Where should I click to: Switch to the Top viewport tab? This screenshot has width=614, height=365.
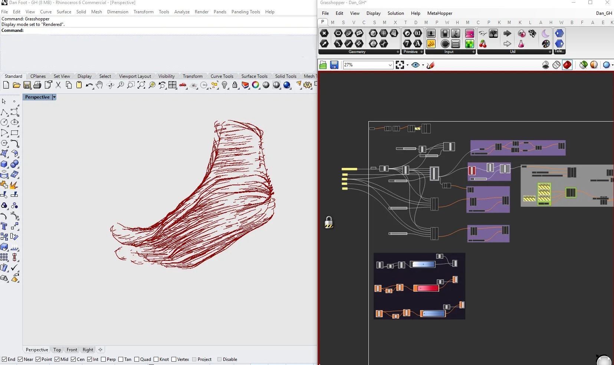pos(57,350)
